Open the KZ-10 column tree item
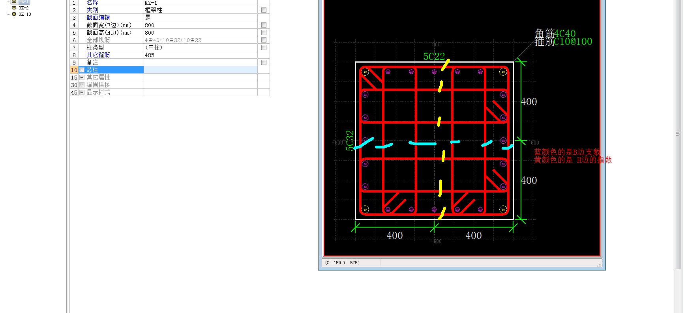This screenshot has height=313, width=684. point(25,14)
